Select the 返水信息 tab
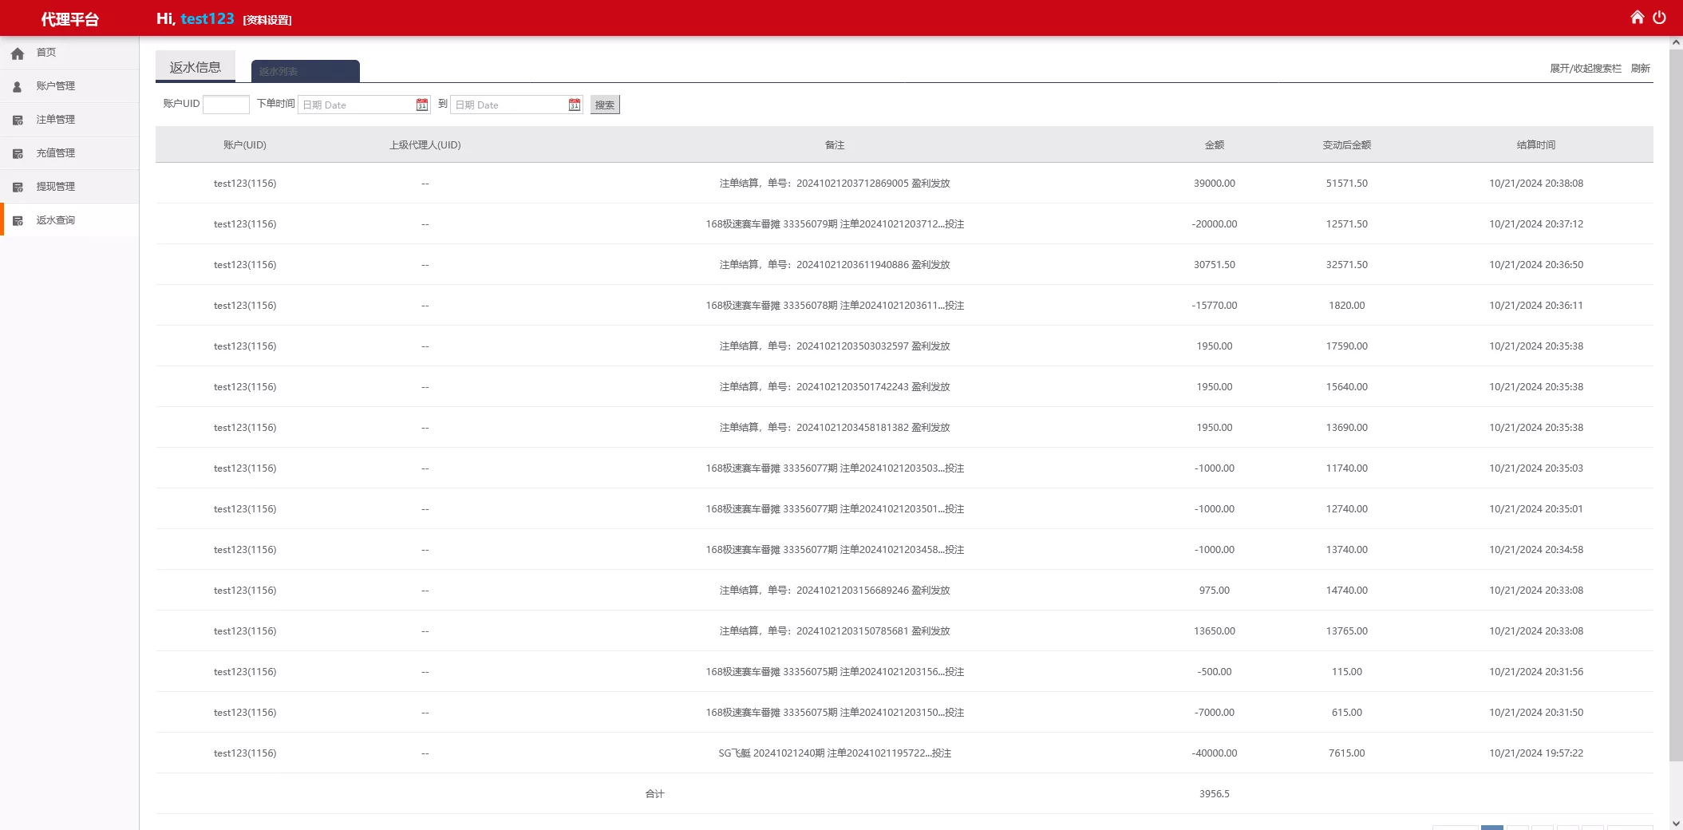This screenshot has height=830, width=1683. (195, 66)
